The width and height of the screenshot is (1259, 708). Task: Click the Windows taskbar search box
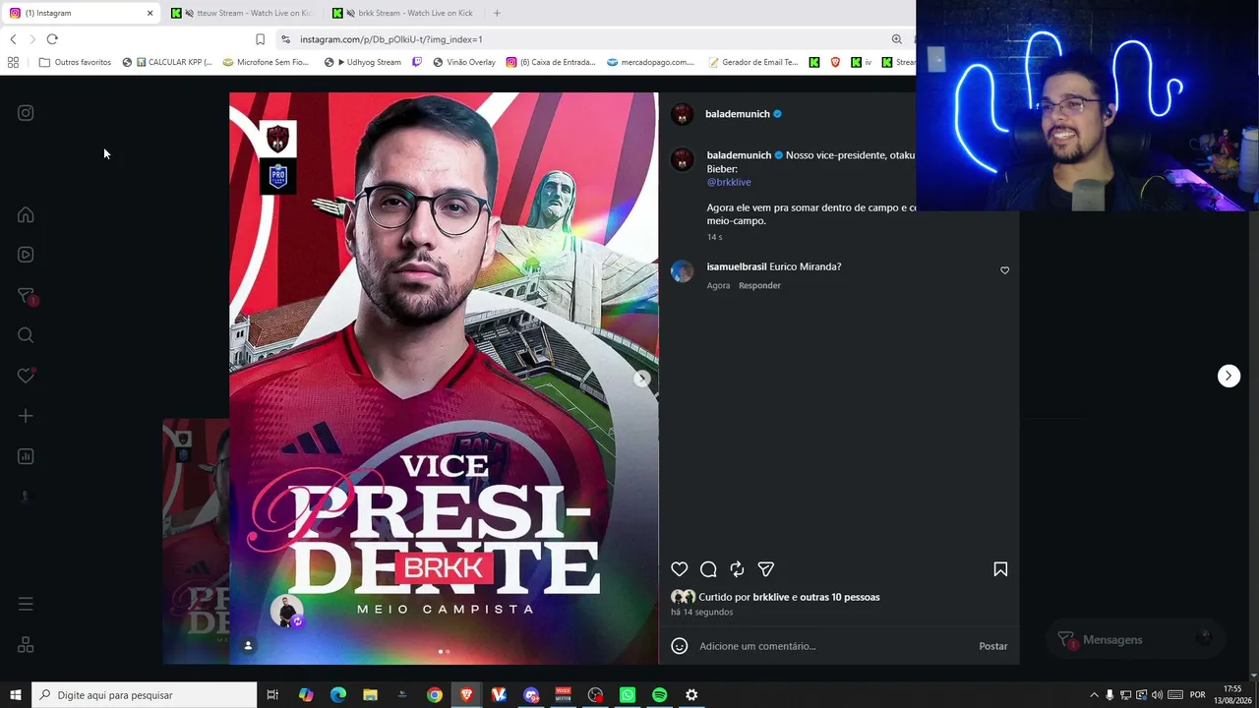(145, 695)
